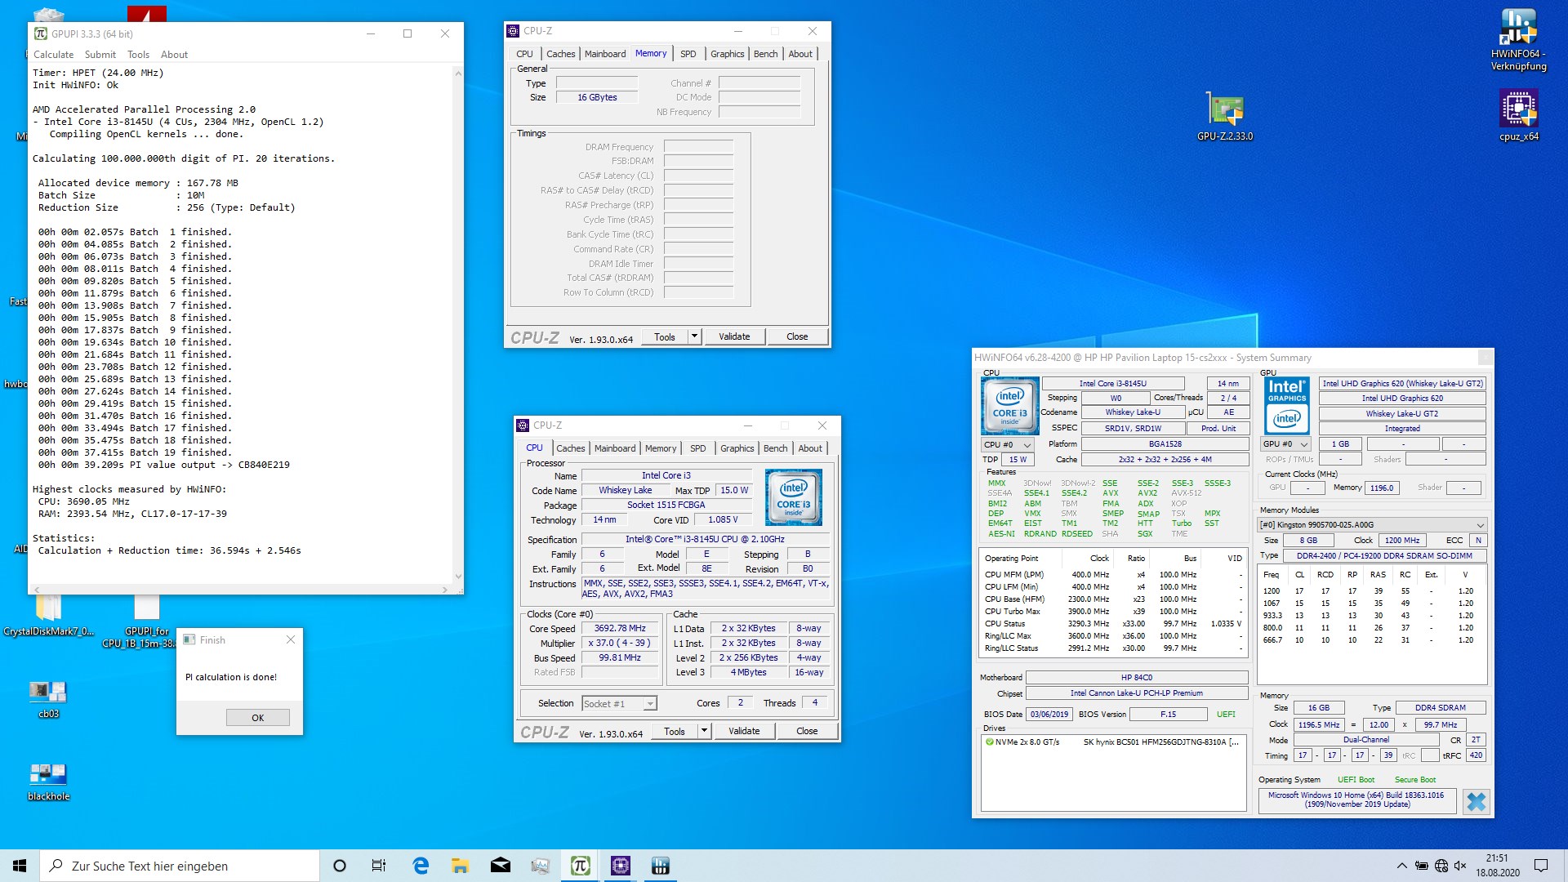Screen dimensions: 1568x882
Task: Click Validate in lower CPU-Z window
Action: pyautogui.click(x=743, y=731)
